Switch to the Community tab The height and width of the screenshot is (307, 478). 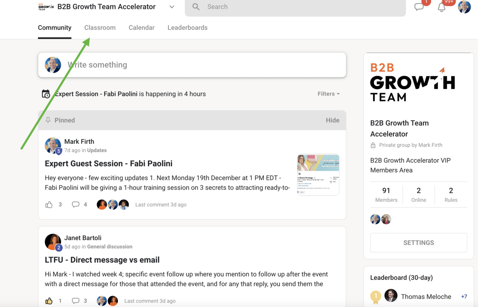[x=55, y=28]
